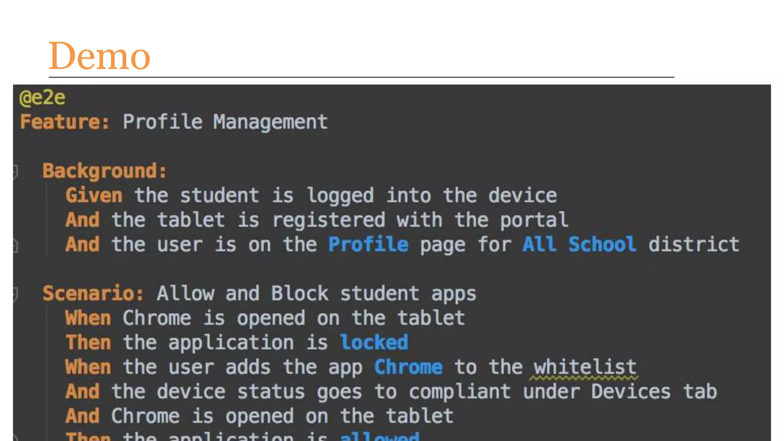Click the All School parameter text
Image resolution: width=784 pixels, height=441 pixels.
pos(579,244)
